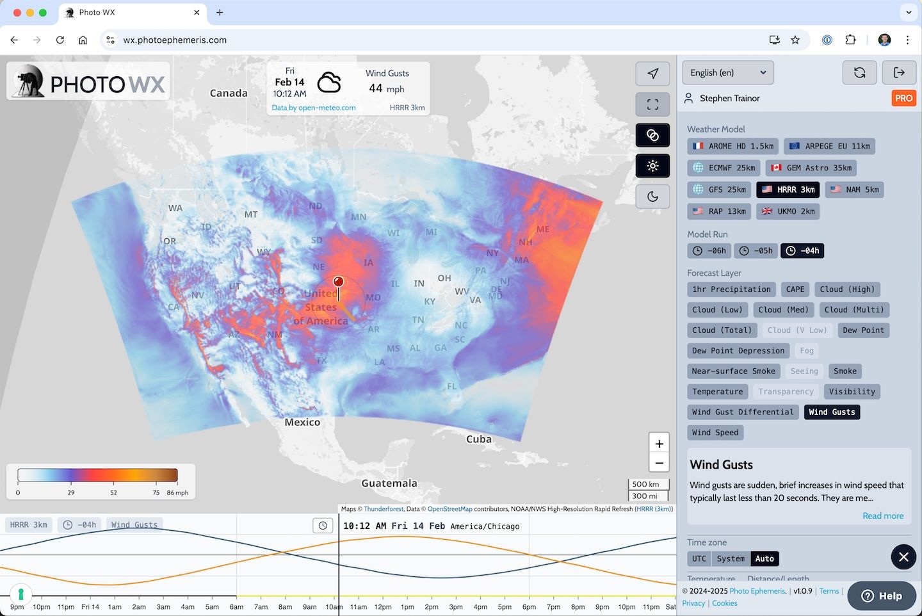This screenshot has height=616, width=922.
Task: Go to browser home page
Action: point(83,40)
